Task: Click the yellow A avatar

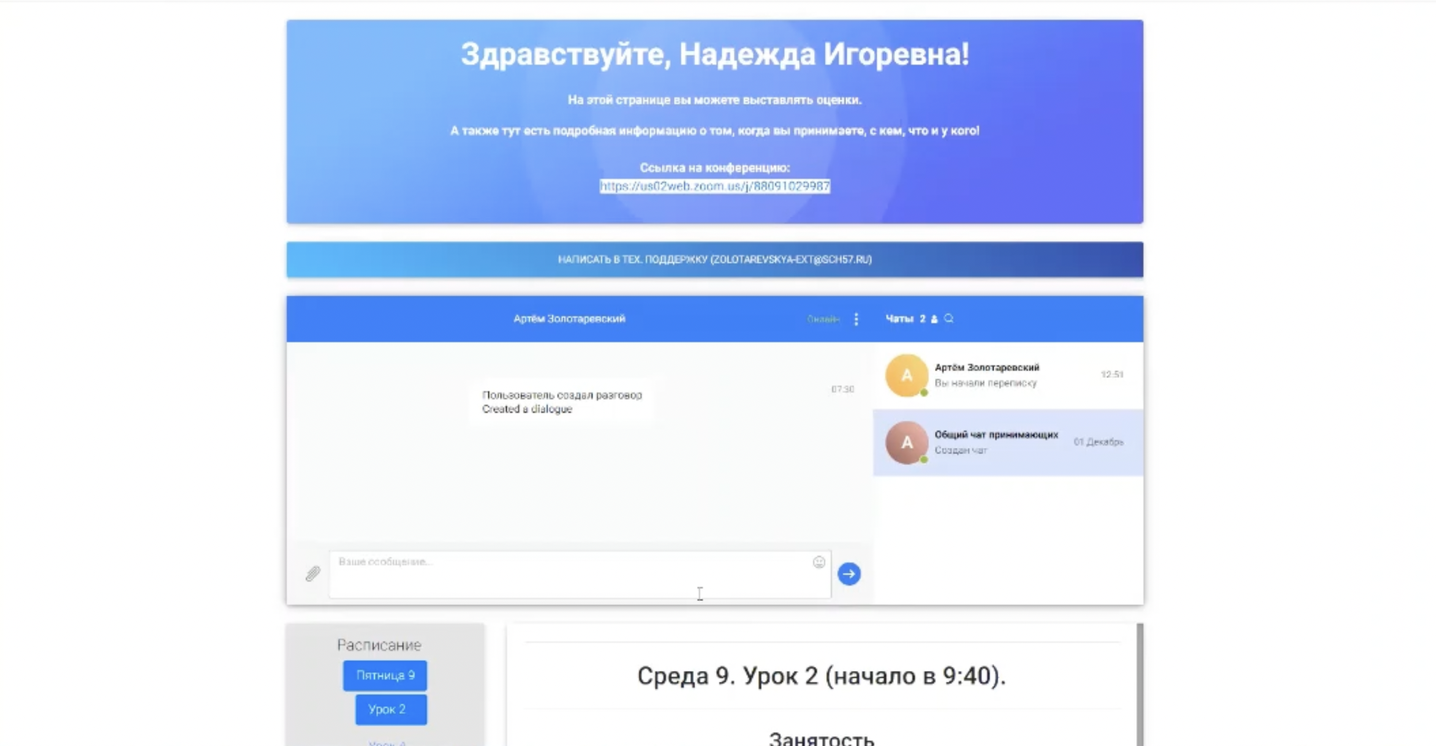Action: click(907, 375)
